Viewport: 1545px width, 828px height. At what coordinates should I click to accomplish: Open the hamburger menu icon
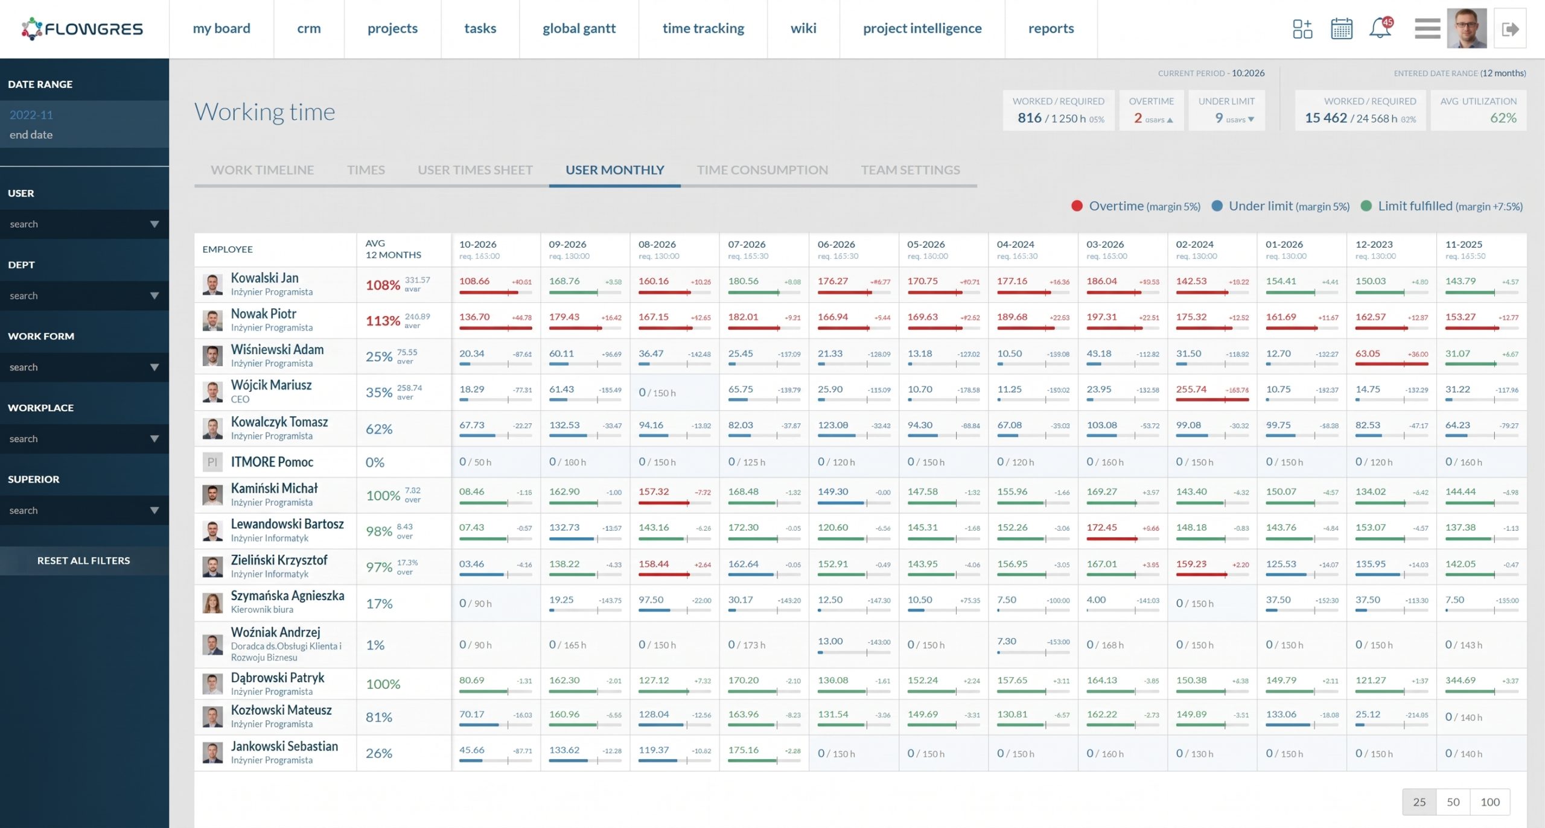point(1427,28)
